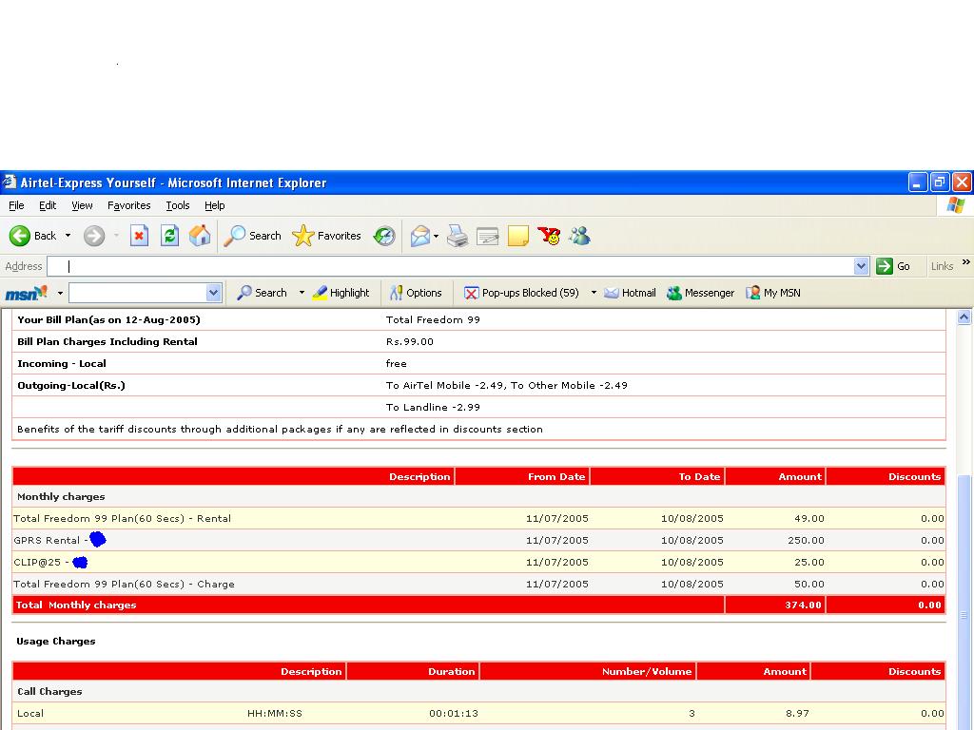
Task: Launch Yahoo Messenger icon
Action: pyautogui.click(x=549, y=236)
